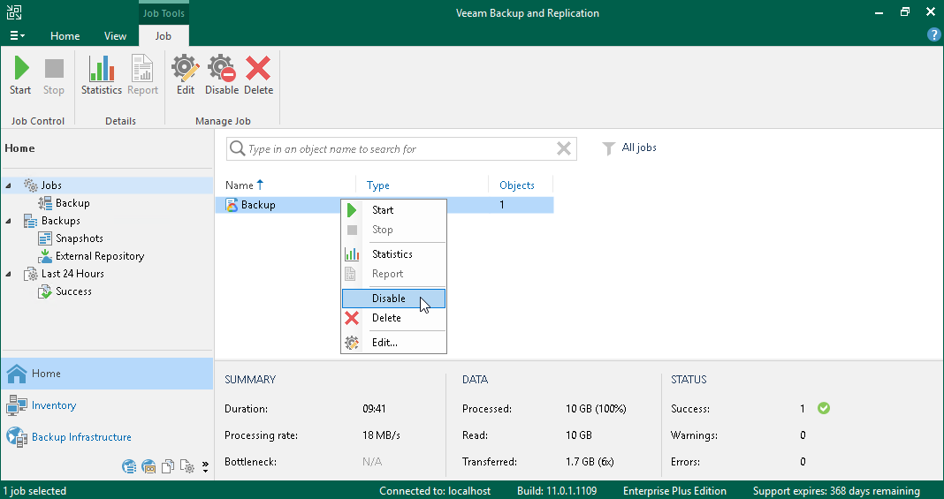Clear the search box with X

[564, 148]
